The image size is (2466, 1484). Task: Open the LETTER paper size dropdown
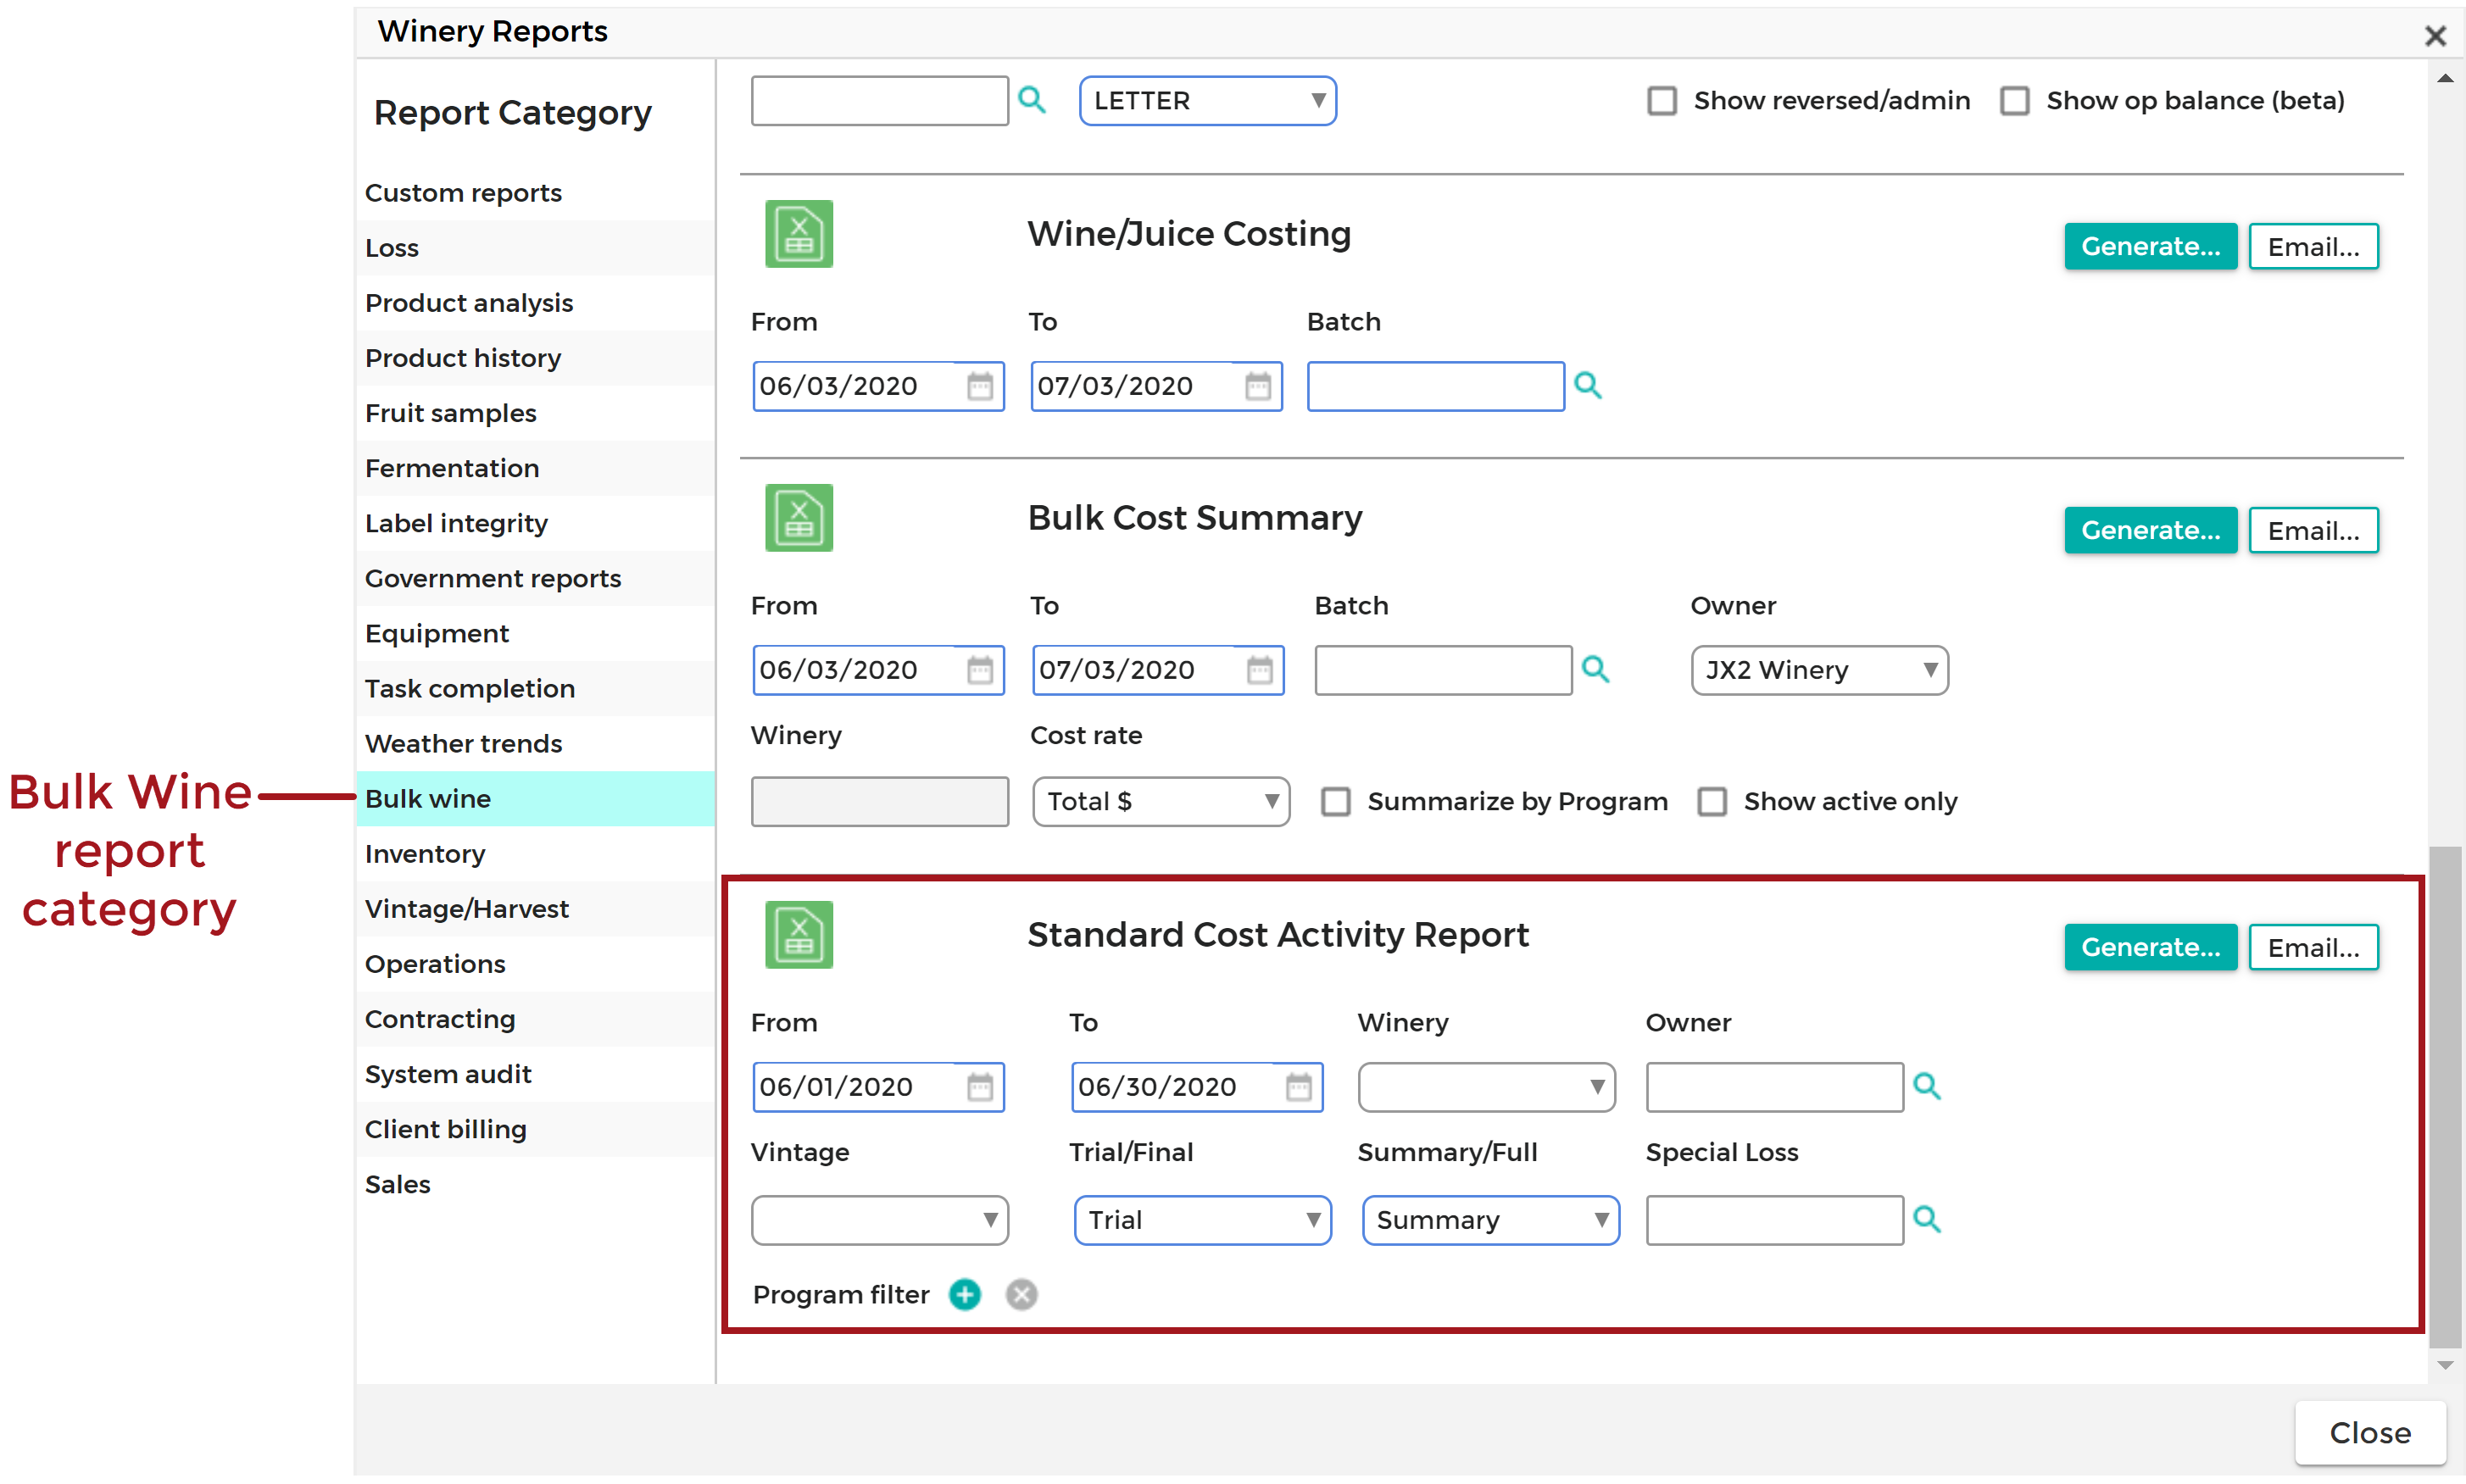pos(1208,101)
